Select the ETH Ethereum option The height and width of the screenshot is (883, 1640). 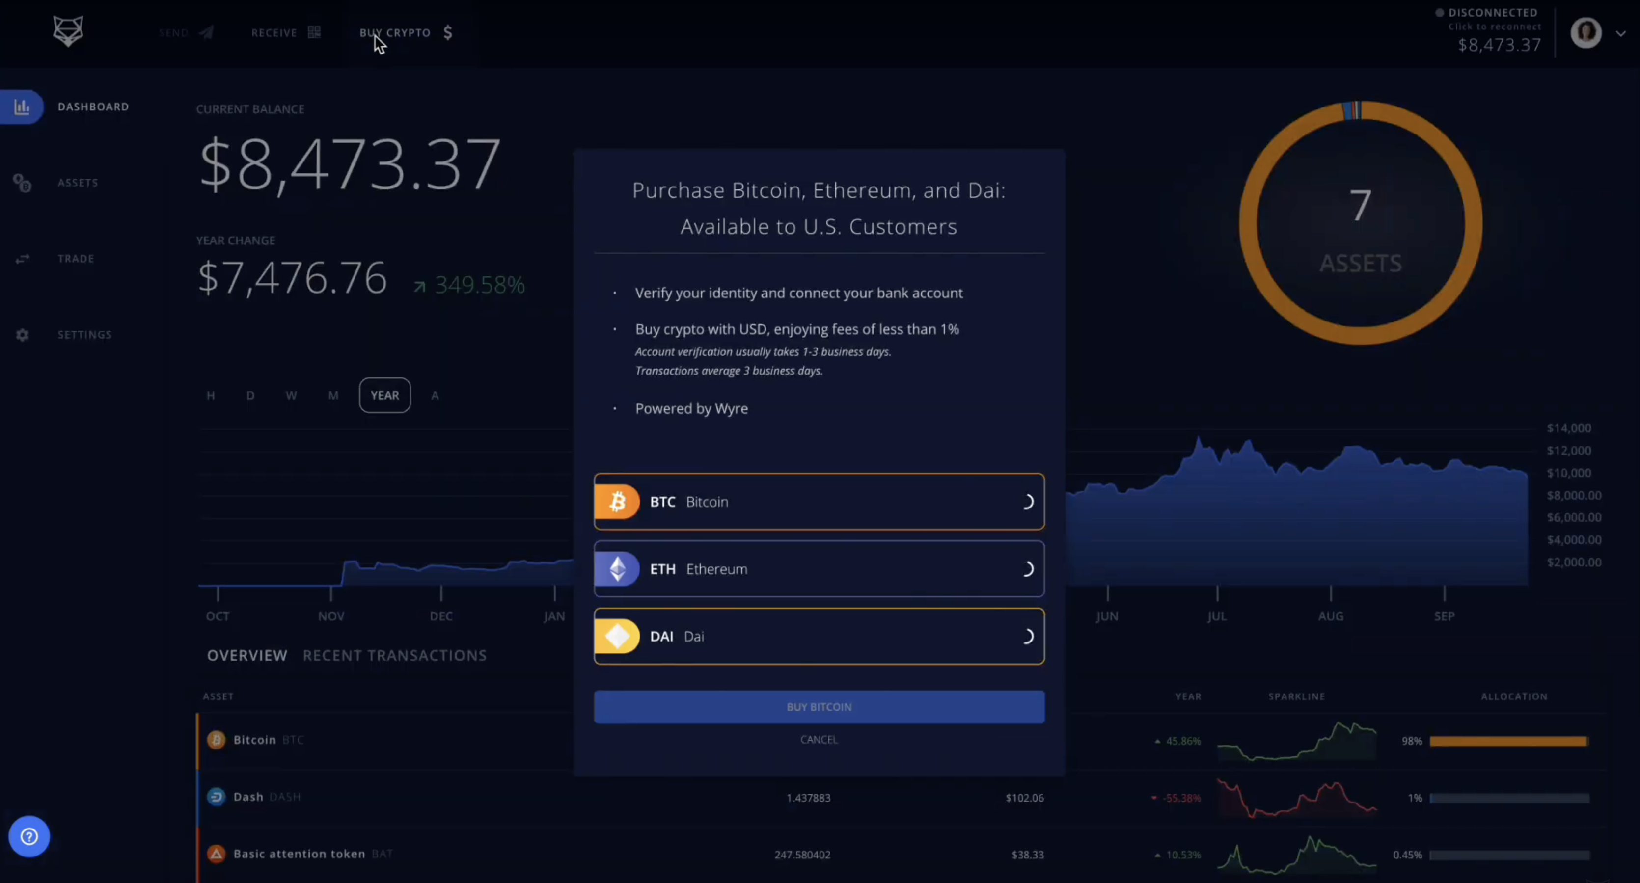819,569
